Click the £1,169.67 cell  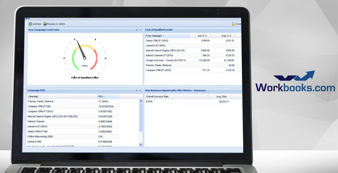pyautogui.click(x=229, y=60)
